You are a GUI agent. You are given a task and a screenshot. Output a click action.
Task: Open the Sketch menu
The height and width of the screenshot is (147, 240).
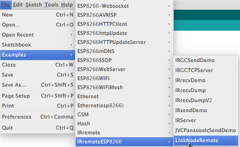[34, 5]
